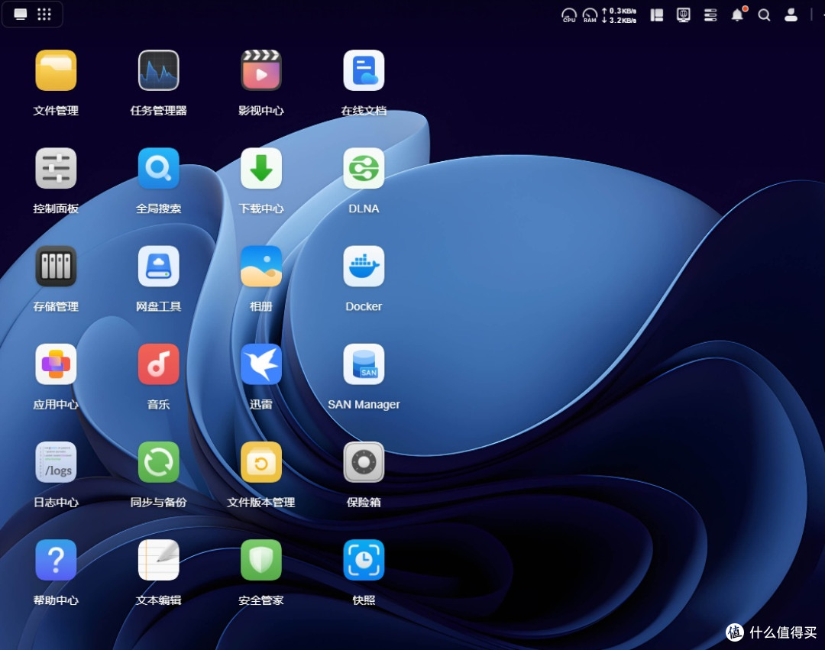
Task: Open the 影视中心 video center
Action: (261, 70)
